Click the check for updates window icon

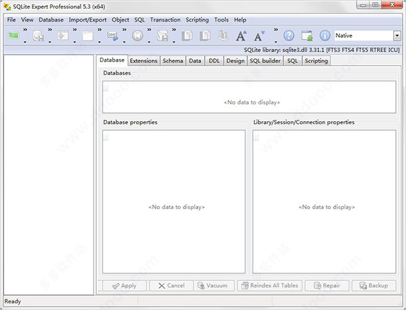point(307,35)
